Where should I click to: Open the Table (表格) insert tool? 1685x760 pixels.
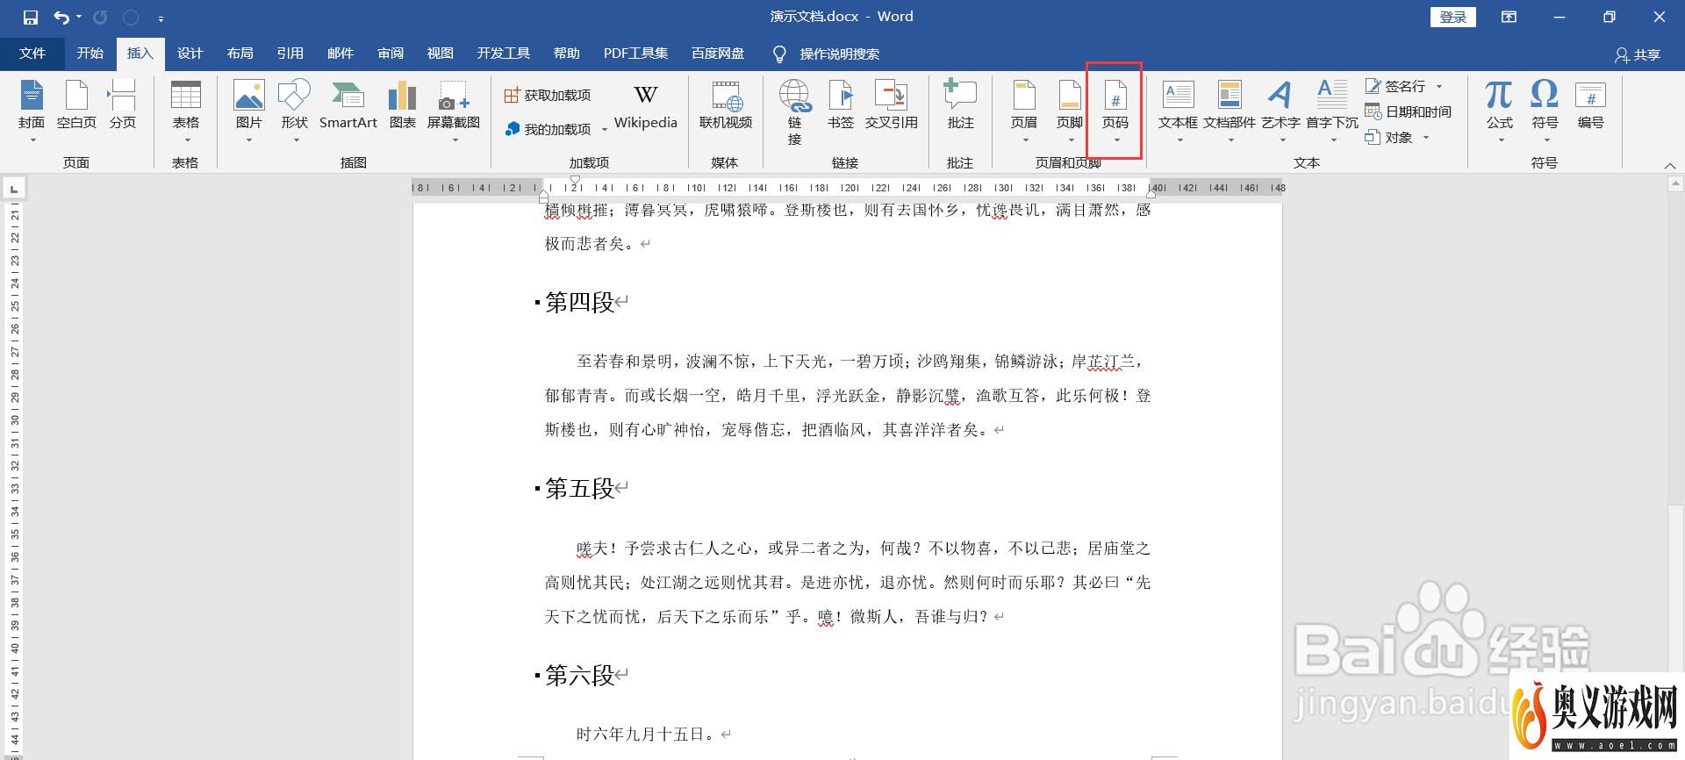[x=186, y=111]
